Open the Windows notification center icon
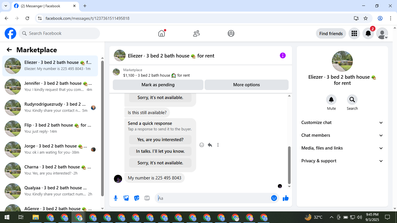397x223 pixels. pyautogui.click(x=387, y=217)
